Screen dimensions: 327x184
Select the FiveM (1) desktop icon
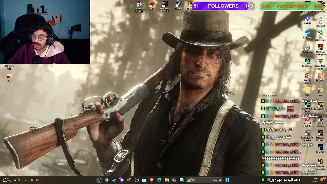coord(320,77)
